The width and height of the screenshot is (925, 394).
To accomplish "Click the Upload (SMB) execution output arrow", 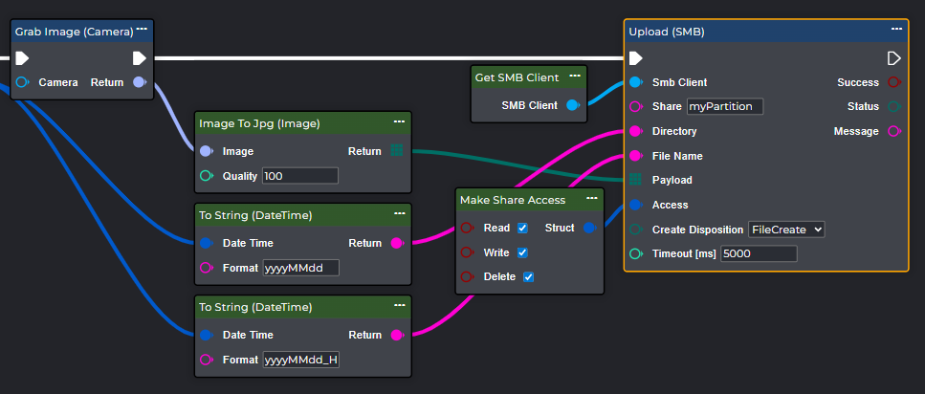I will click(893, 58).
